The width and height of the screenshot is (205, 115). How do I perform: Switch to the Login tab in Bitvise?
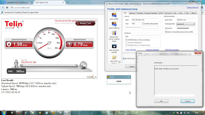125,13
